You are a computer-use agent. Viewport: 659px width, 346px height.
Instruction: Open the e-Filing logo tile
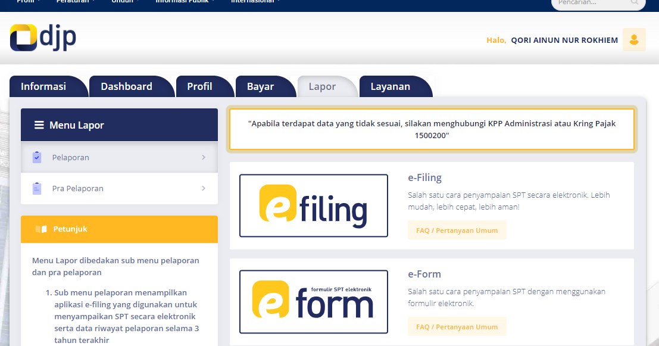pos(314,205)
